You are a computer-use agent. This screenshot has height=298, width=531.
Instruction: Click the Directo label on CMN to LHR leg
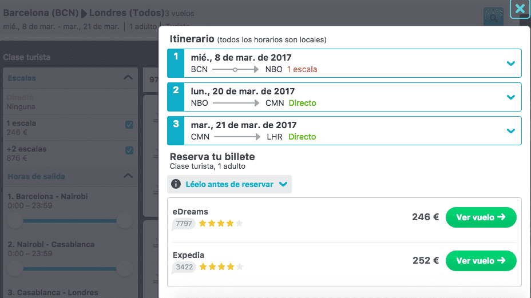[x=302, y=137]
